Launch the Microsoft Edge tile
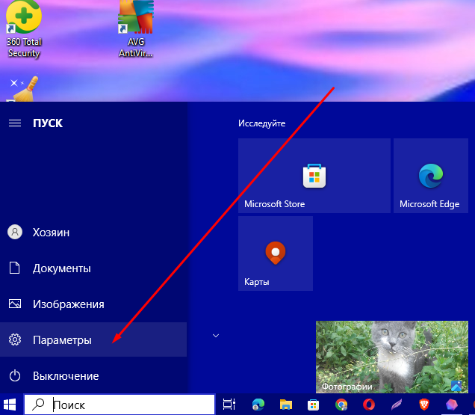 [431, 176]
